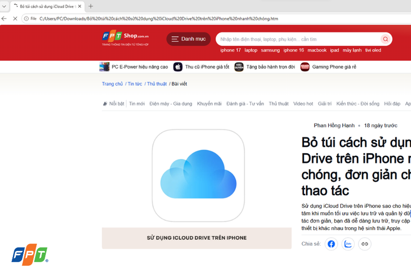Open the 'tivi oled' suggested search link

coord(373,50)
